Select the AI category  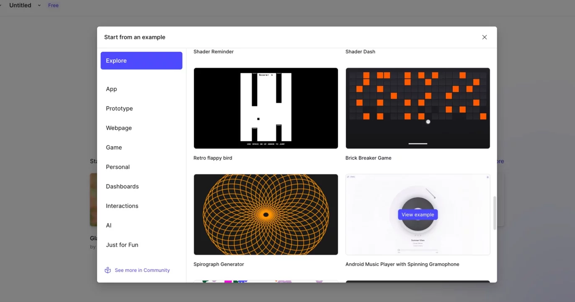109,226
